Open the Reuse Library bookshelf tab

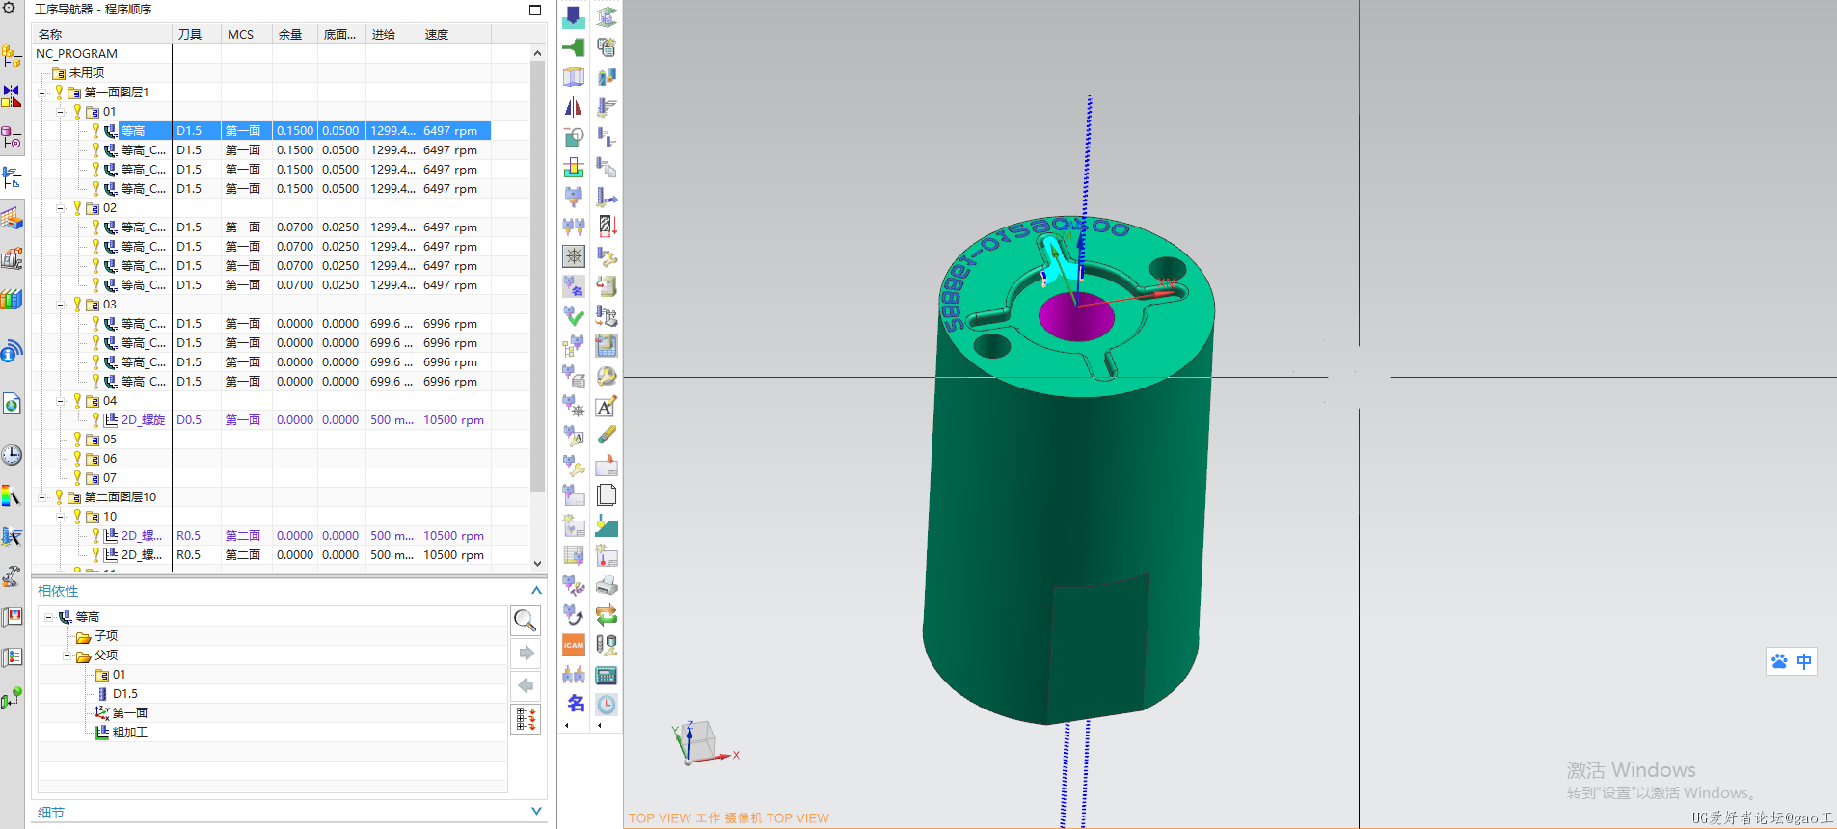[x=12, y=299]
